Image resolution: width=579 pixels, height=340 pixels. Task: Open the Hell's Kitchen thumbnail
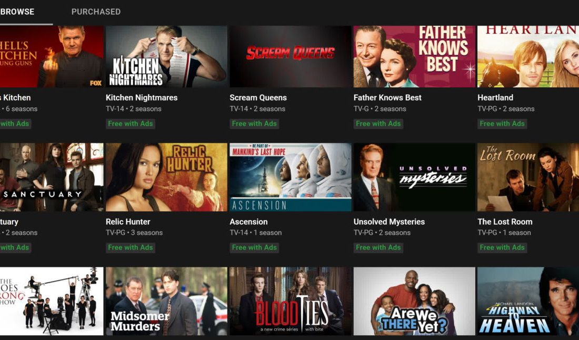(52, 56)
